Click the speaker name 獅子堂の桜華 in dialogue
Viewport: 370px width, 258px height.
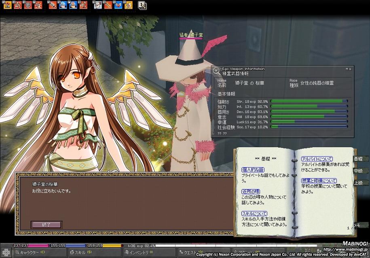coord(45,184)
